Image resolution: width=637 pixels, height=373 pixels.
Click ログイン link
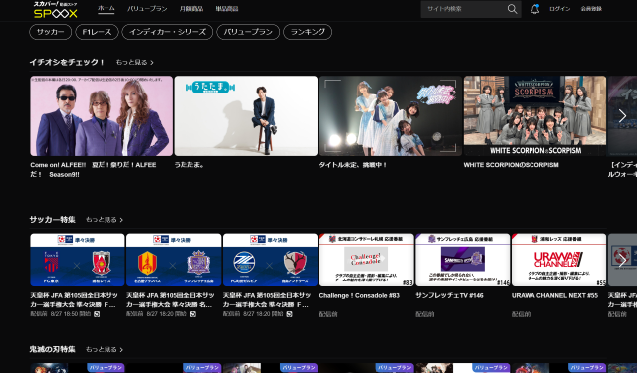[559, 9]
